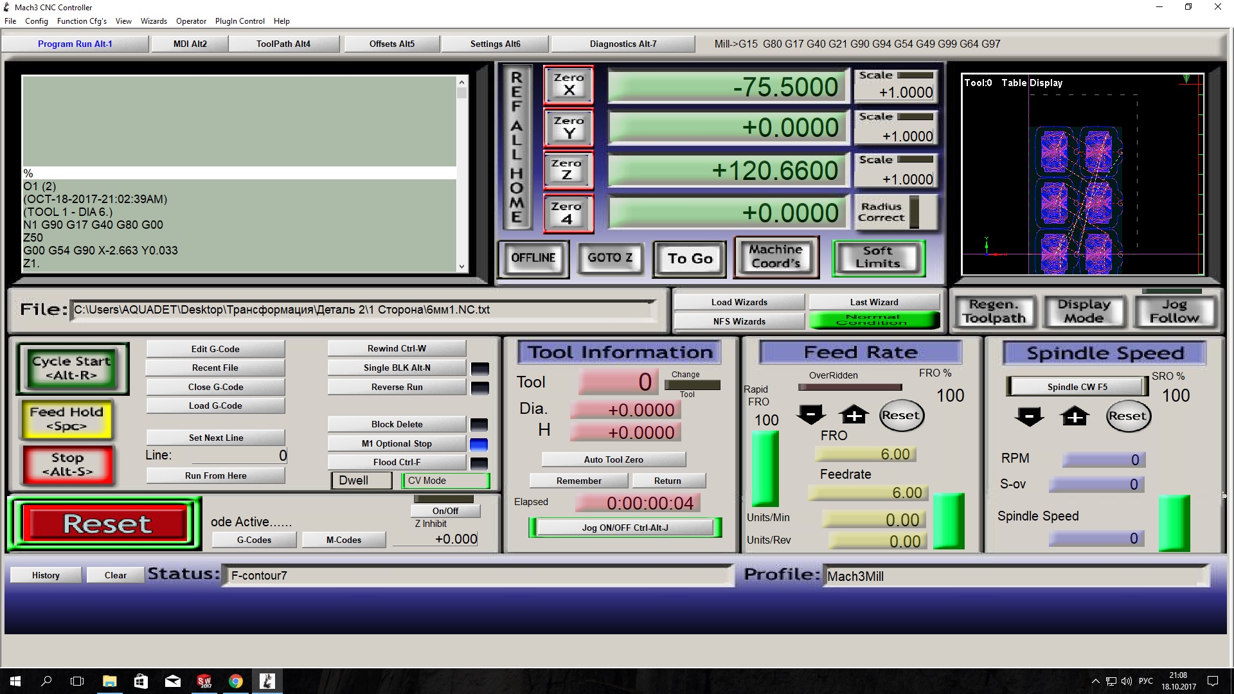The height and width of the screenshot is (694, 1234).
Task: Raise spindle speed override with plus arrow
Action: click(x=1075, y=416)
